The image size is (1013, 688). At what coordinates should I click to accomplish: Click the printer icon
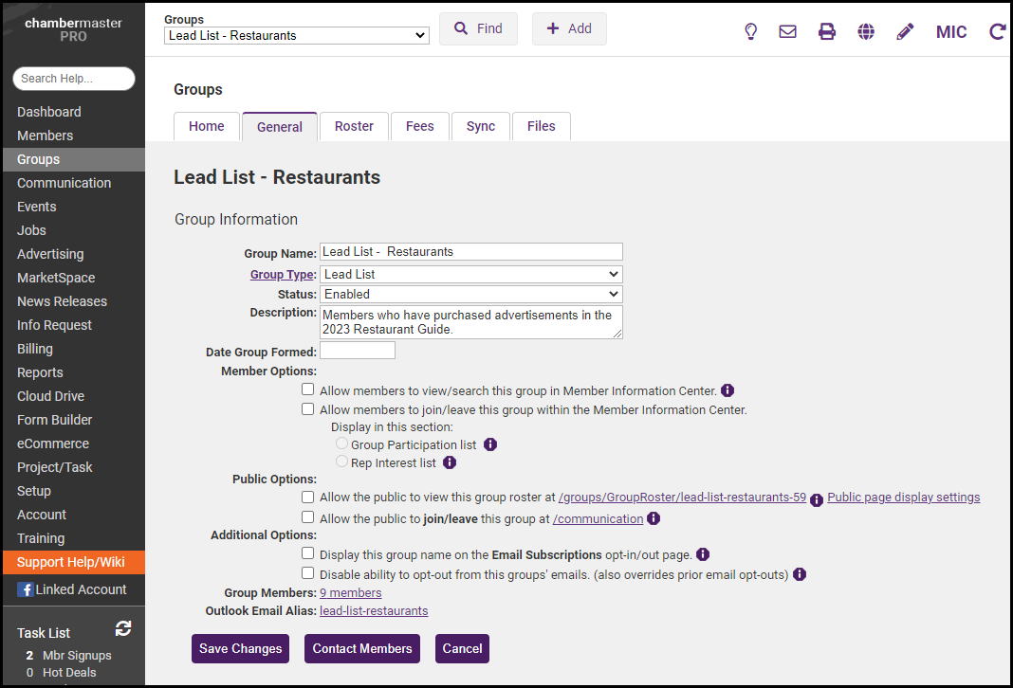point(827,31)
